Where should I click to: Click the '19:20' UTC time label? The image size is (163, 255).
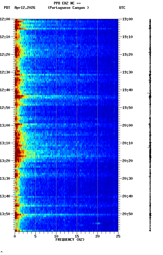(x=128, y=55)
